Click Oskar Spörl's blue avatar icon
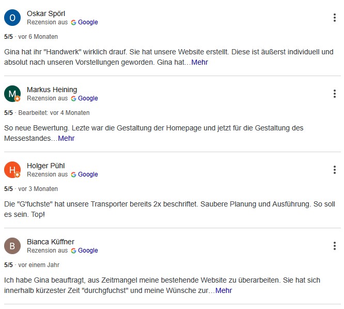The image size is (344, 309). (12, 18)
